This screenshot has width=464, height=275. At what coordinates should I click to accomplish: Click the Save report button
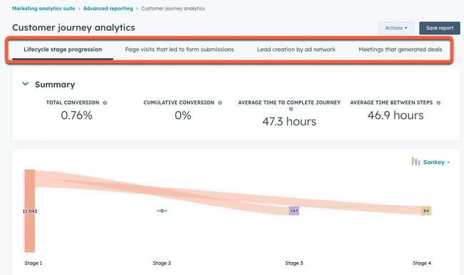pos(440,28)
